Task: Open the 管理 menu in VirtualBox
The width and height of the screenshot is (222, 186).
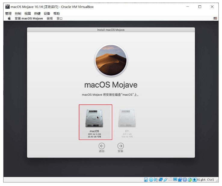Action: click(8, 13)
